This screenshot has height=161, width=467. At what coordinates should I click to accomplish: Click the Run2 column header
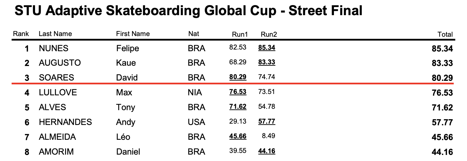click(x=269, y=34)
